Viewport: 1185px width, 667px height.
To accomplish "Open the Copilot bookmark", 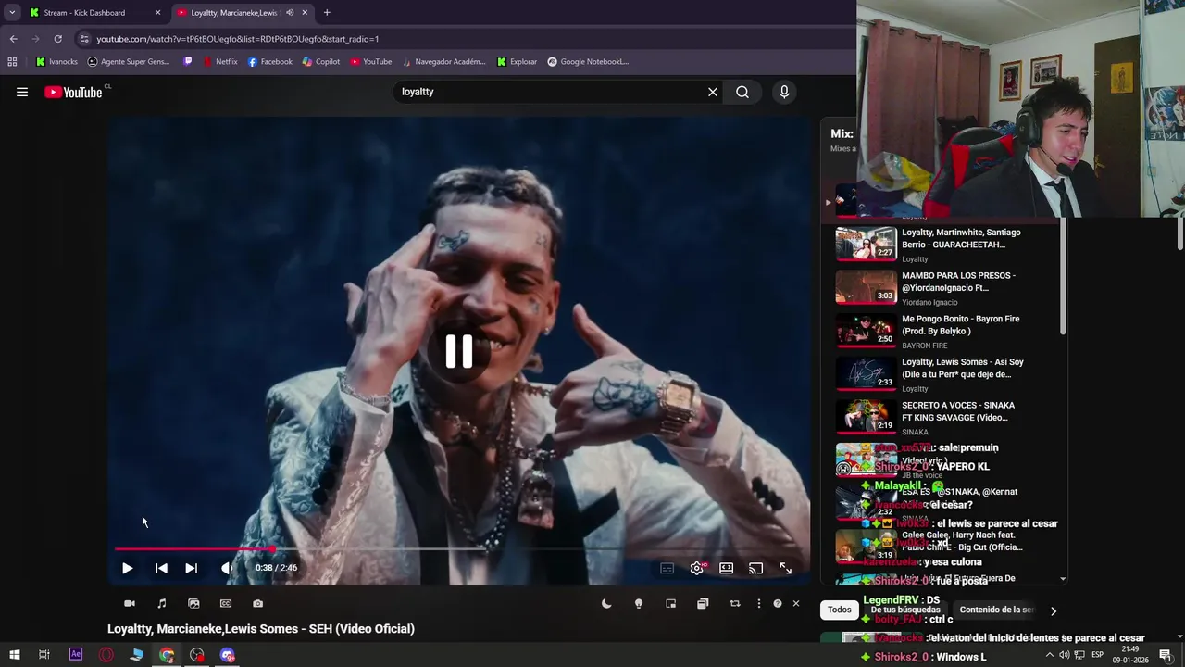I will (x=321, y=62).
